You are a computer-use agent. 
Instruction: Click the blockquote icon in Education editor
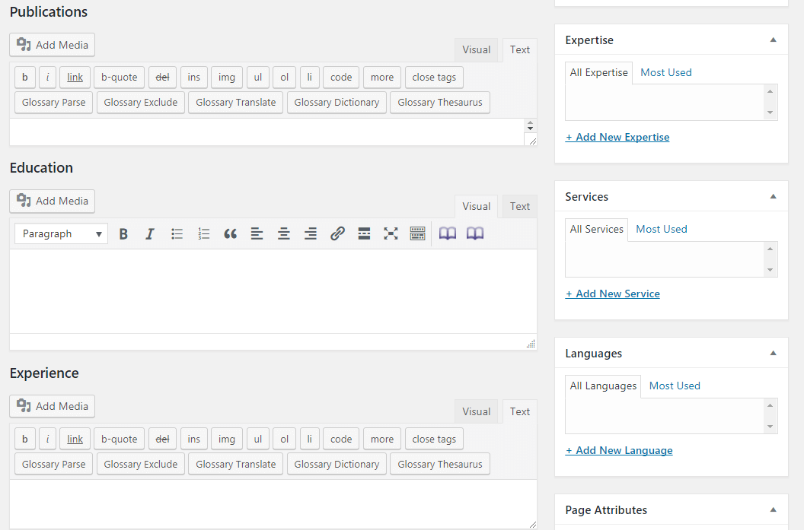point(230,234)
